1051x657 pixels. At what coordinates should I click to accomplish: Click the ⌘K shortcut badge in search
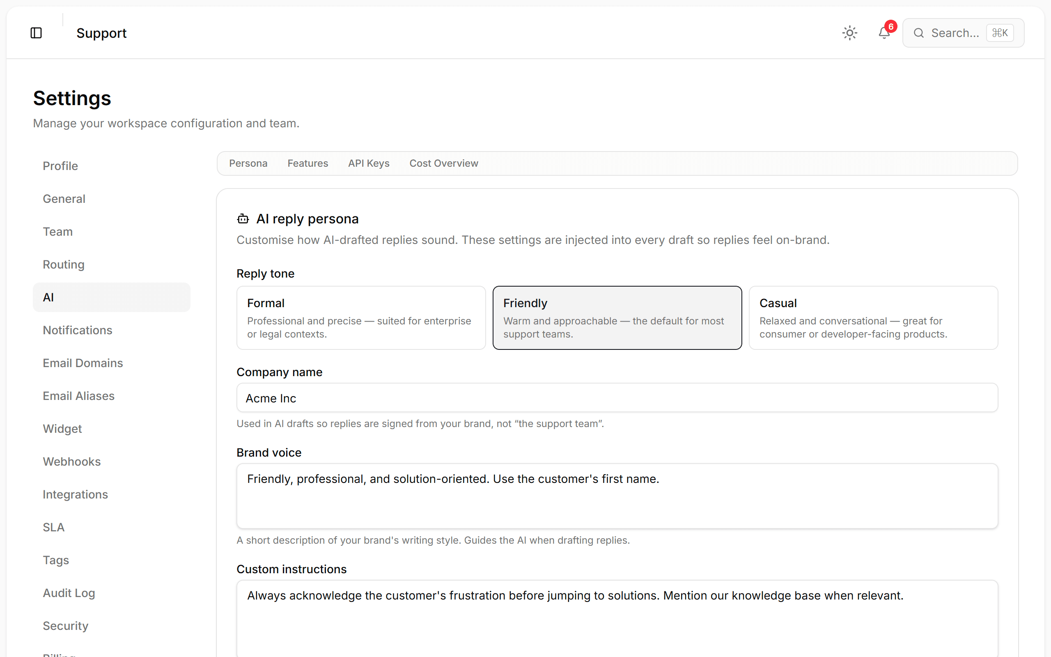tap(1000, 32)
